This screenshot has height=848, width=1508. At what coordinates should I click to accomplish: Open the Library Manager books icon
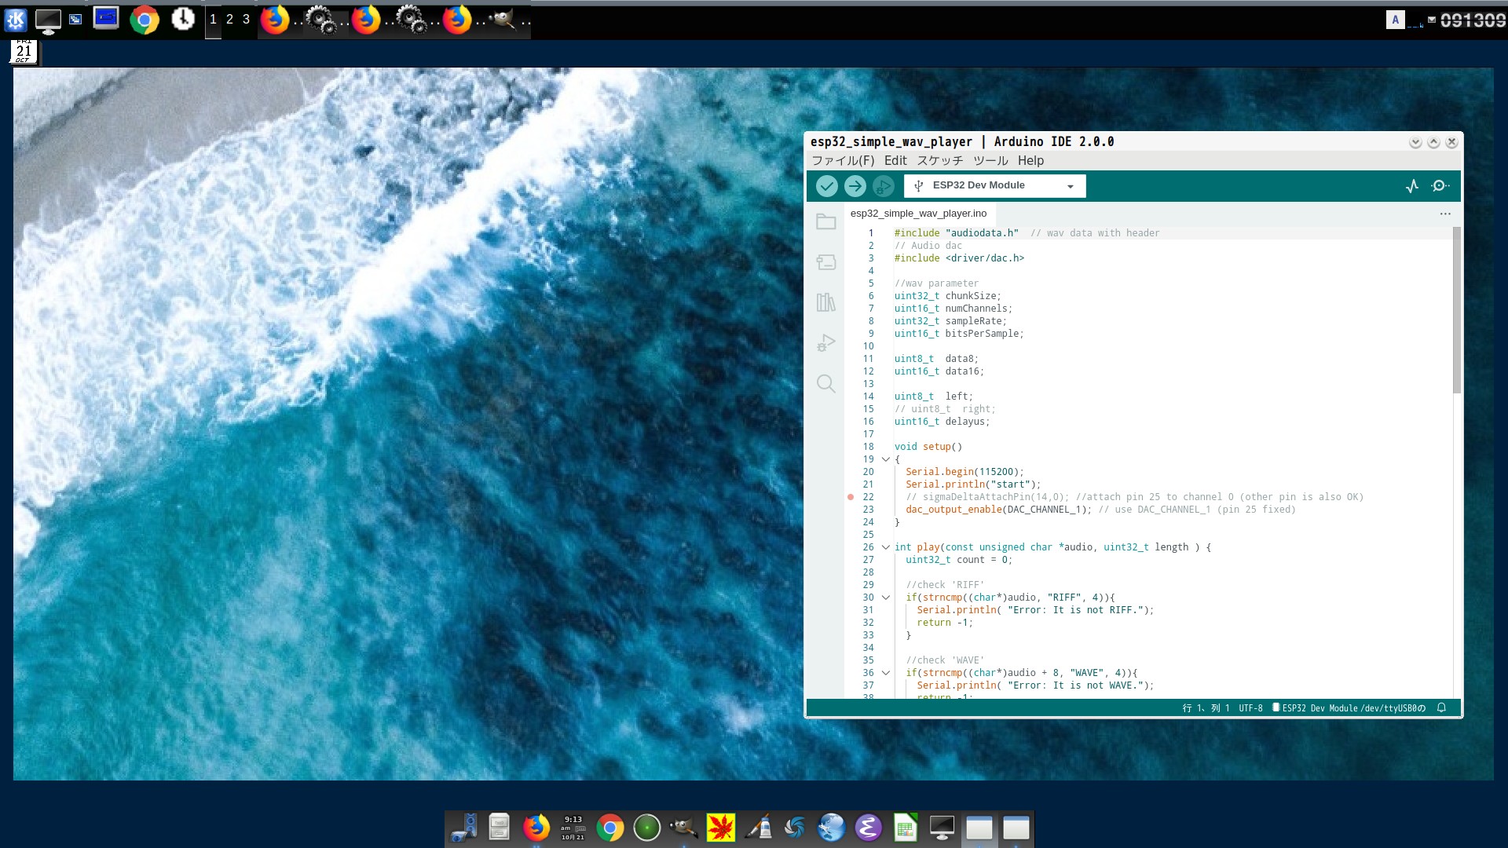[x=826, y=302]
